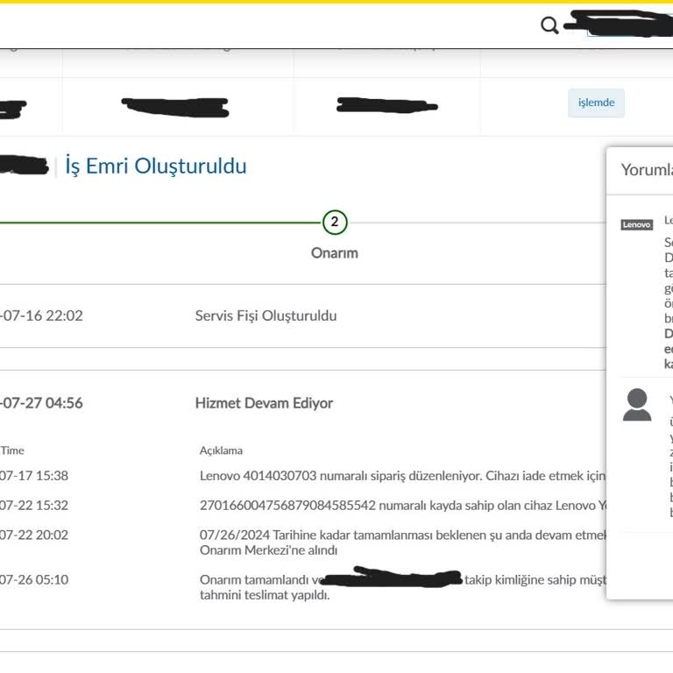Screen dimensions: 673x673
Task: Select the '07-17 15:38' time cell
Action: 34,476
